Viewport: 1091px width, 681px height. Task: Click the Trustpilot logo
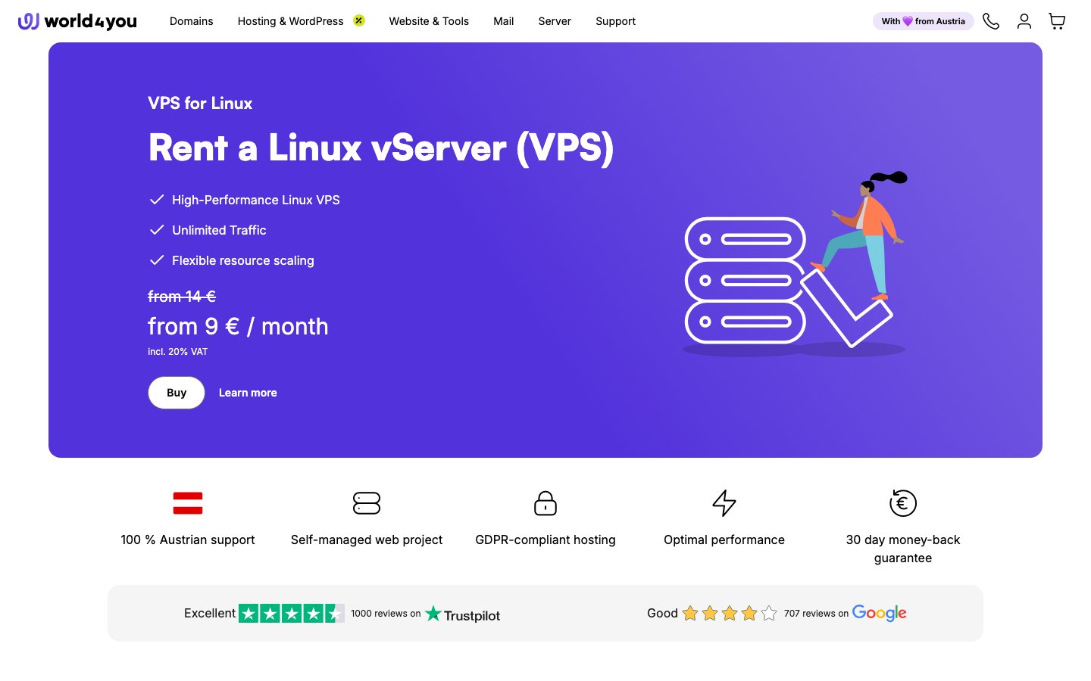[x=462, y=614]
